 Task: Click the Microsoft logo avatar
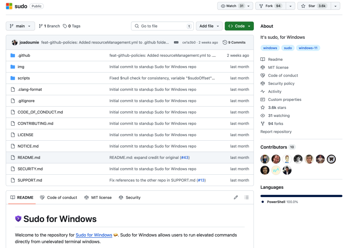pos(9,6)
